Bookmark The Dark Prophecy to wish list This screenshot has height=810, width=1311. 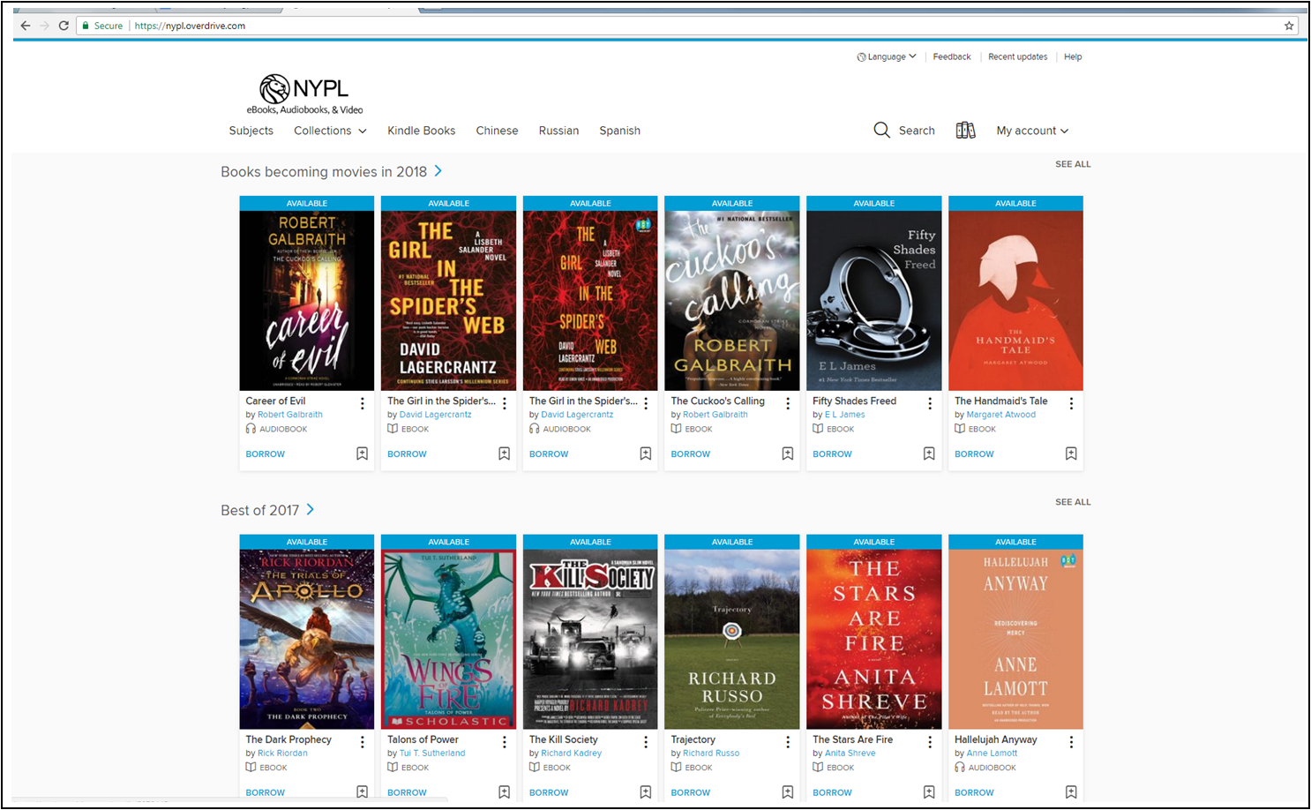[x=363, y=792]
